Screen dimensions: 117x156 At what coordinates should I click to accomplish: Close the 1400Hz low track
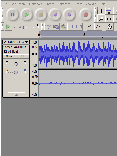[5, 42]
